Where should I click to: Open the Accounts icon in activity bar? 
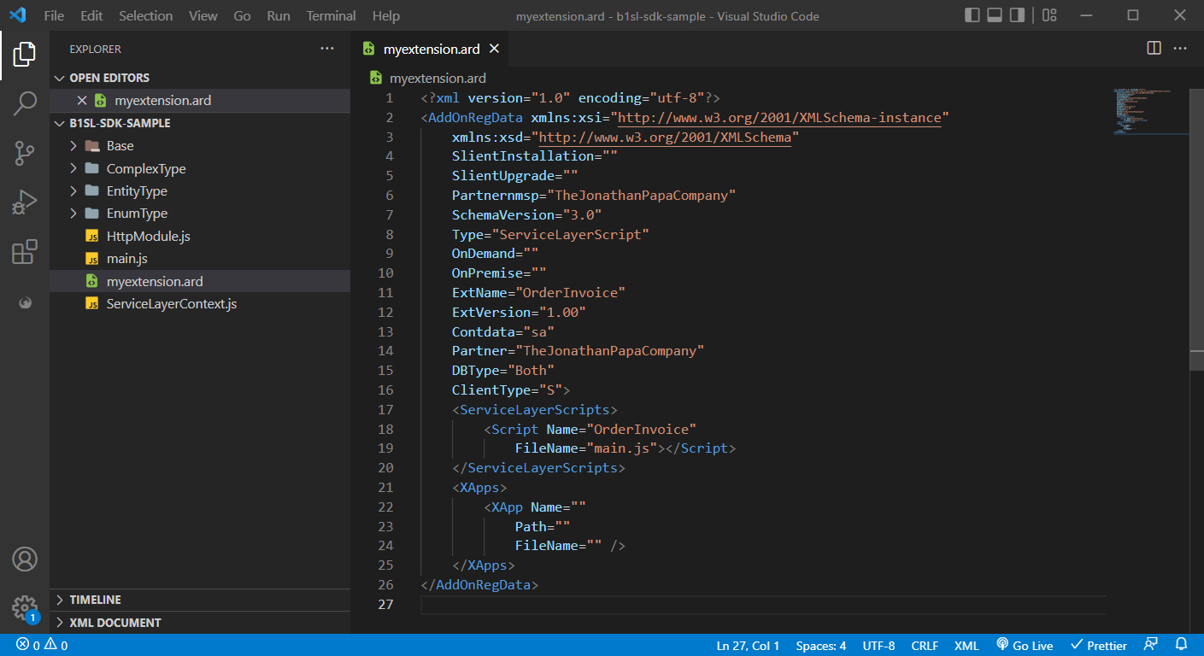[24, 559]
